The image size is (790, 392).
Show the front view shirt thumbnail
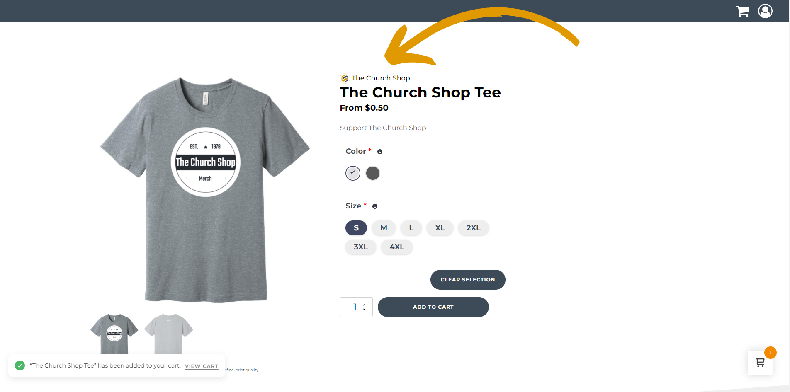pyautogui.click(x=114, y=334)
